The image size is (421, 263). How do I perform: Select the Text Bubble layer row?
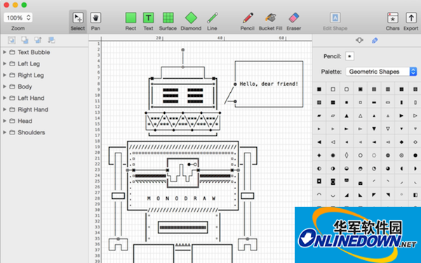click(44, 52)
